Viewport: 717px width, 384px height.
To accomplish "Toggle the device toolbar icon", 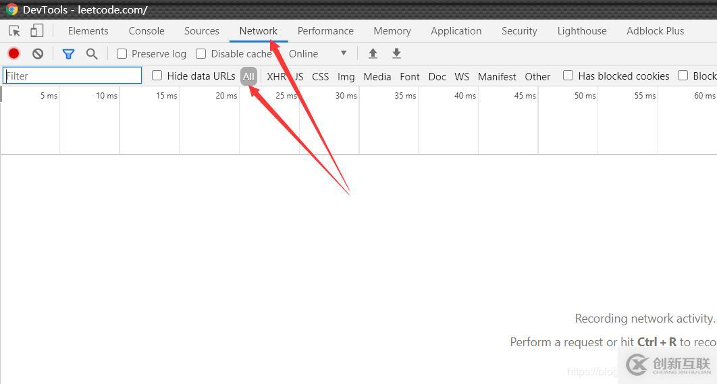I will point(36,30).
